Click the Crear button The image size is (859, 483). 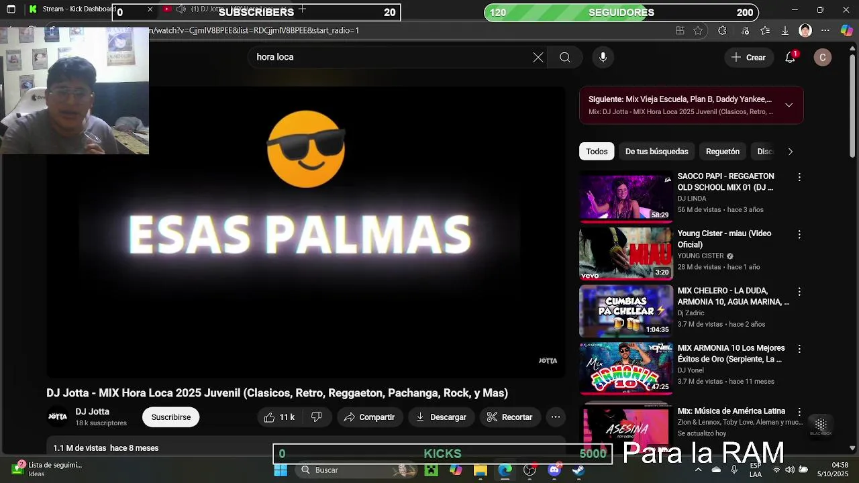(x=749, y=57)
